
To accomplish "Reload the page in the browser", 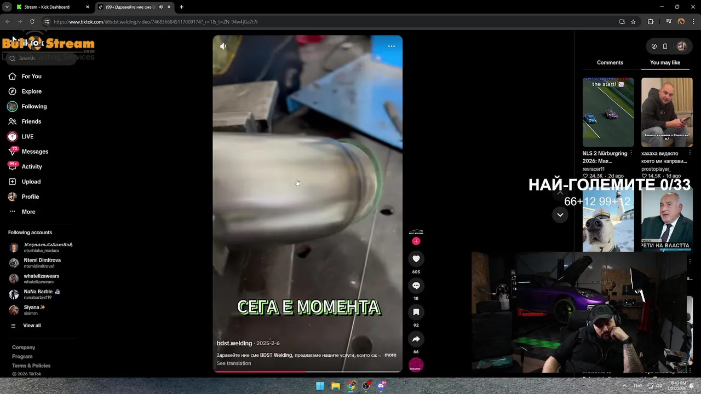I will pyautogui.click(x=32, y=22).
